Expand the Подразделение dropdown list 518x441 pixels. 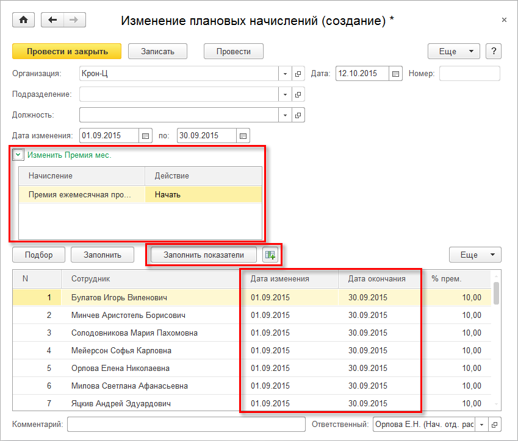(285, 94)
